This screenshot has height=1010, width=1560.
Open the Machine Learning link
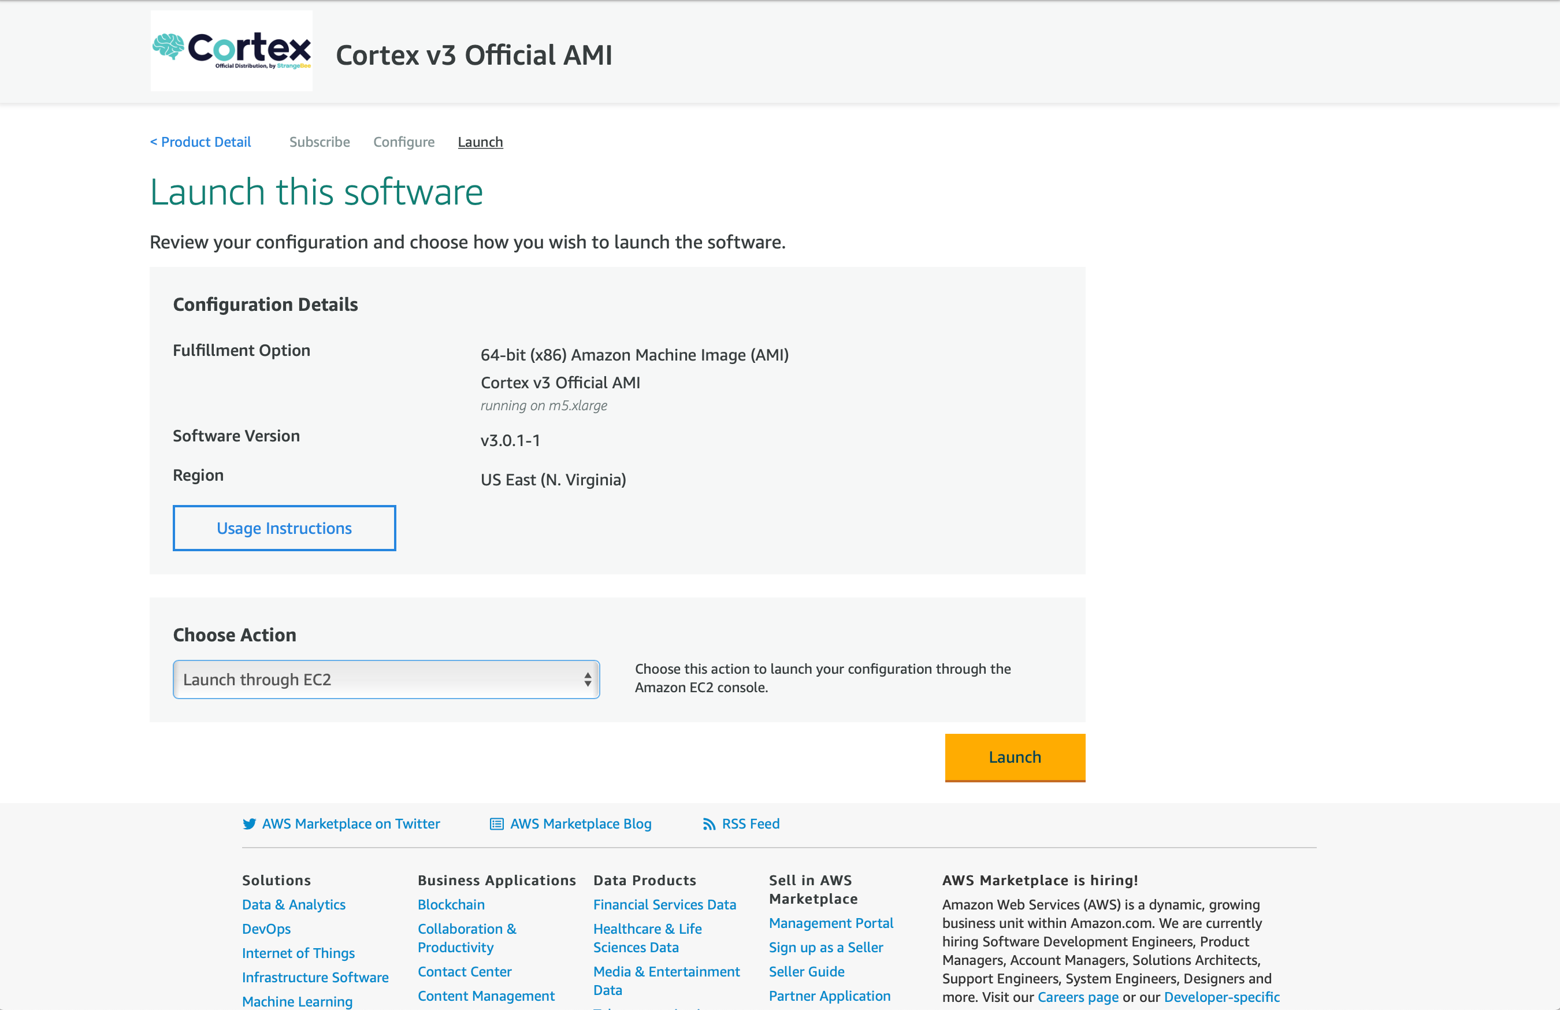point(297,1001)
